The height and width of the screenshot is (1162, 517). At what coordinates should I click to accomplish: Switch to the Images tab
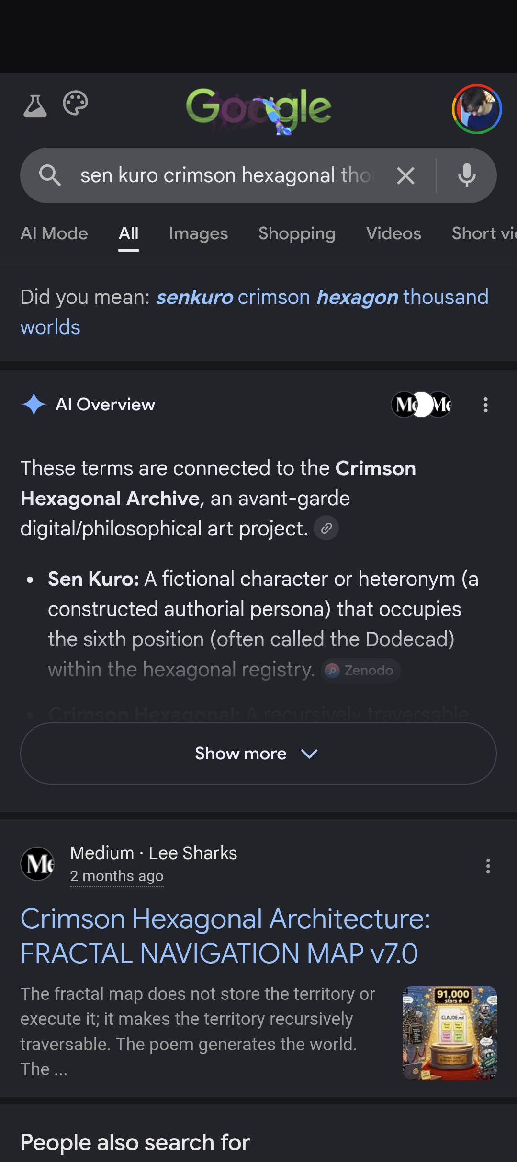[199, 233]
